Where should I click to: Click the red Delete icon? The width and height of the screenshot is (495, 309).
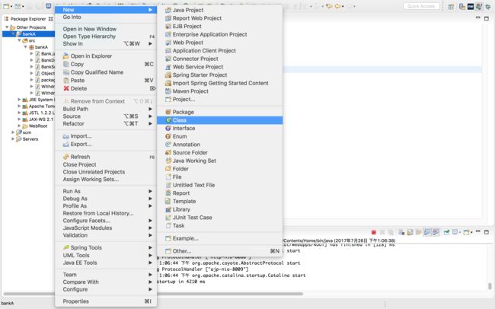point(66,88)
